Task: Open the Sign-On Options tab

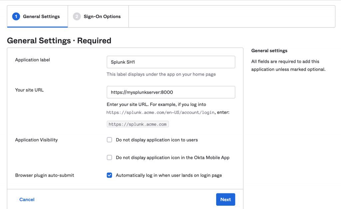Action: (98, 17)
